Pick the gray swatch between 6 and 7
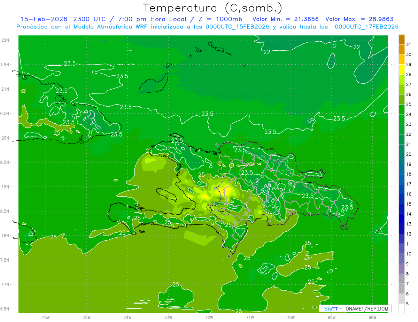 click(402, 289)
